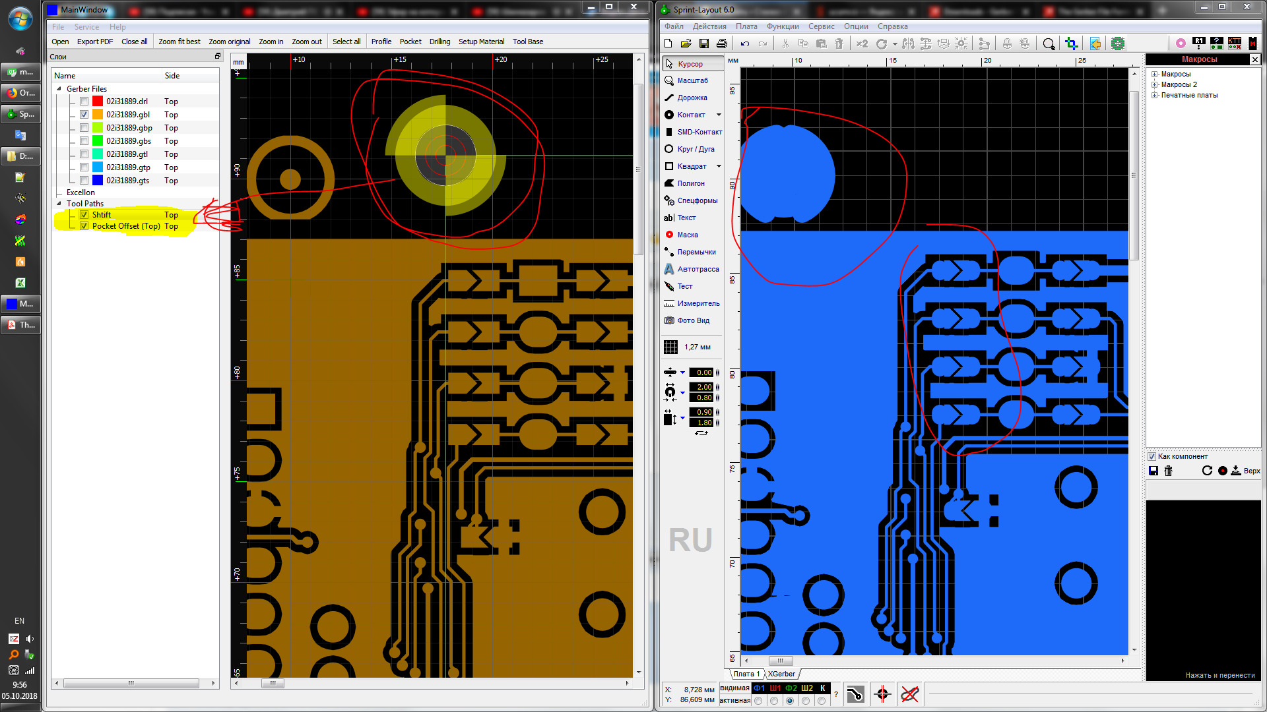Select the Дорожка track tool

692,98
